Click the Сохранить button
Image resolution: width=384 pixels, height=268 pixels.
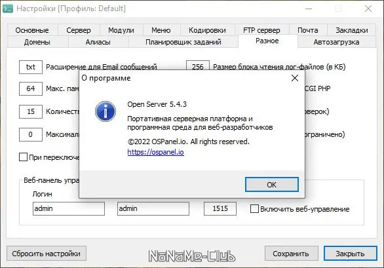(292, 254)
